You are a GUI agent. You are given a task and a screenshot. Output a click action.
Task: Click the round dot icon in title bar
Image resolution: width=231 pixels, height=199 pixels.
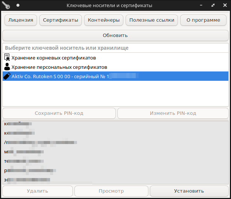18,6
